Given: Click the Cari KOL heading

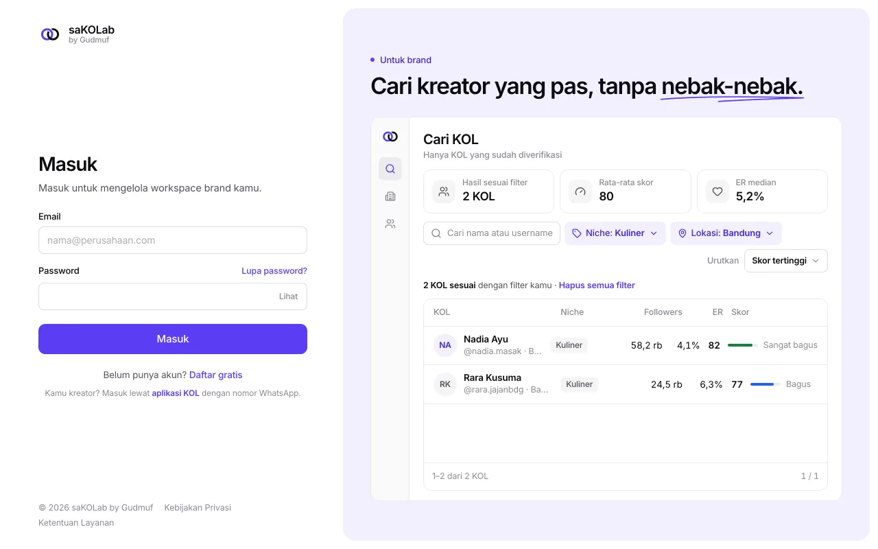Looking at the screenshot, I should (451, 139).
